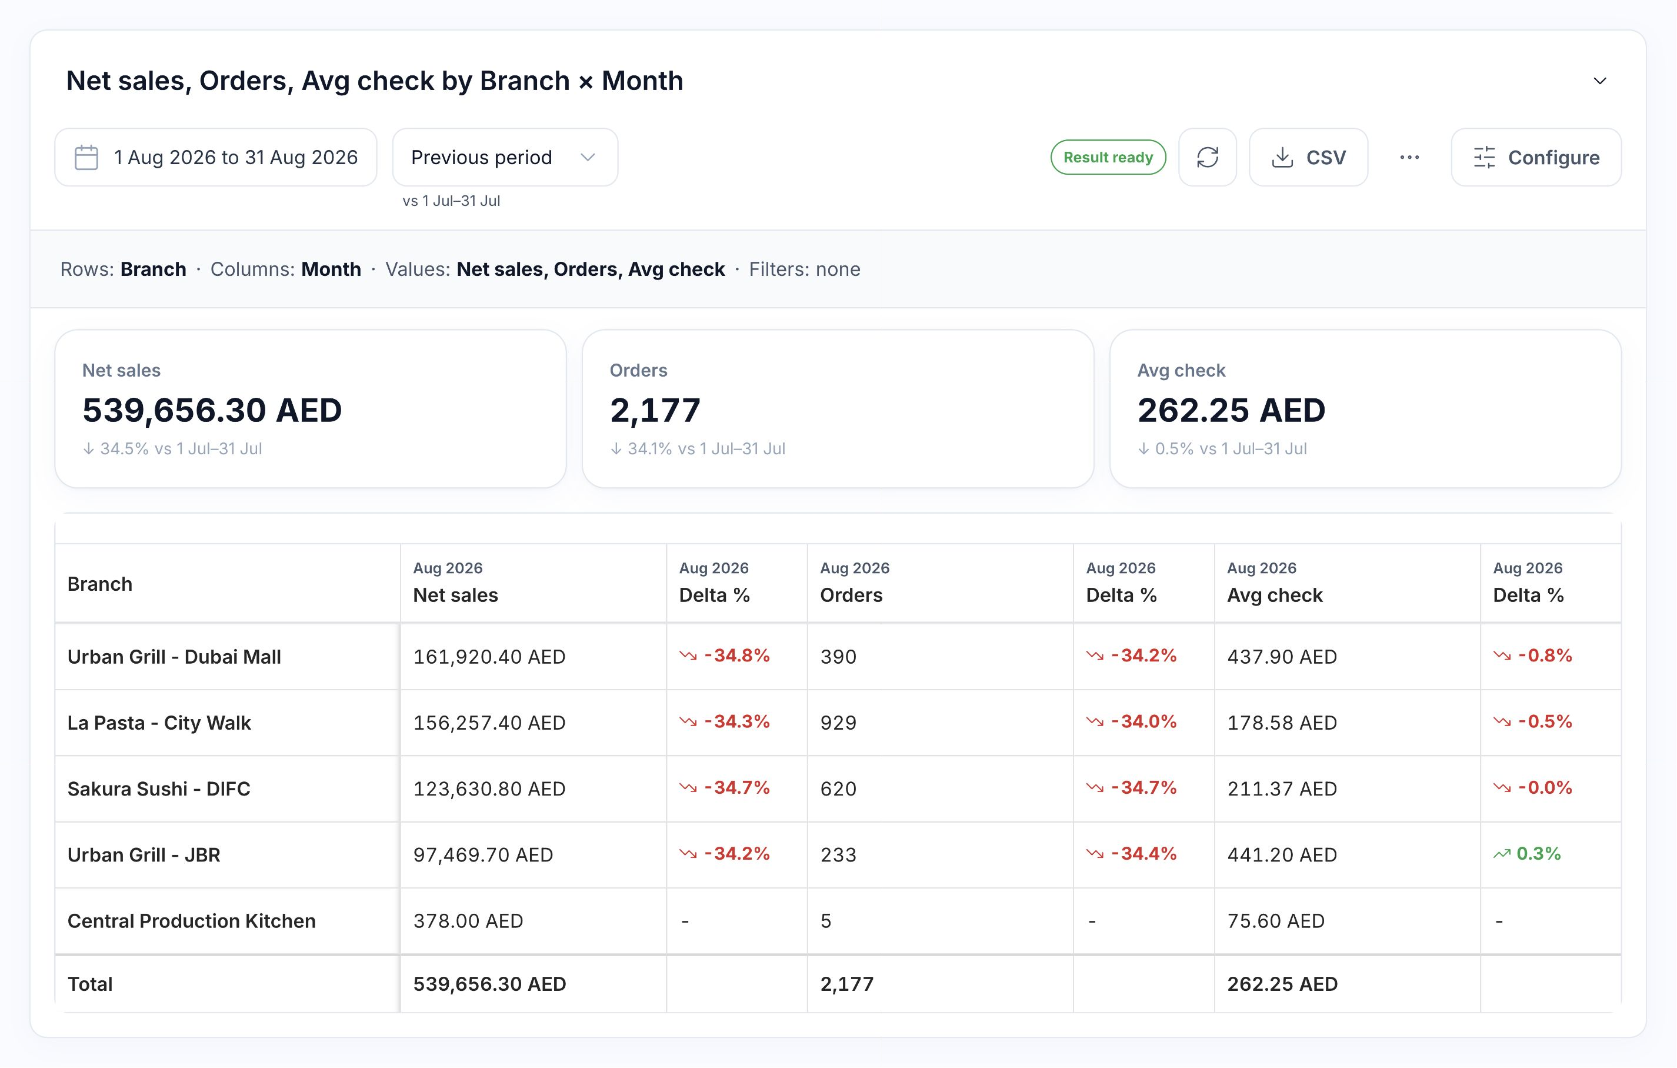Click the download icon on CSV button
This screenshot has width=1677, height=1068.
coord(1282,158)
